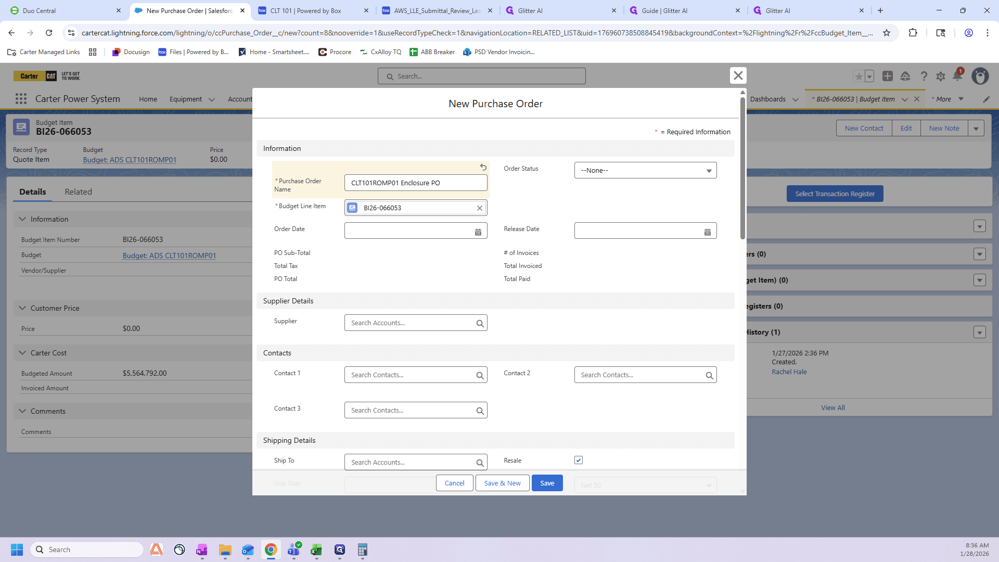The image size is (999, 562).
Task: Open the Rachel Hale link
Action: point(789,372)
